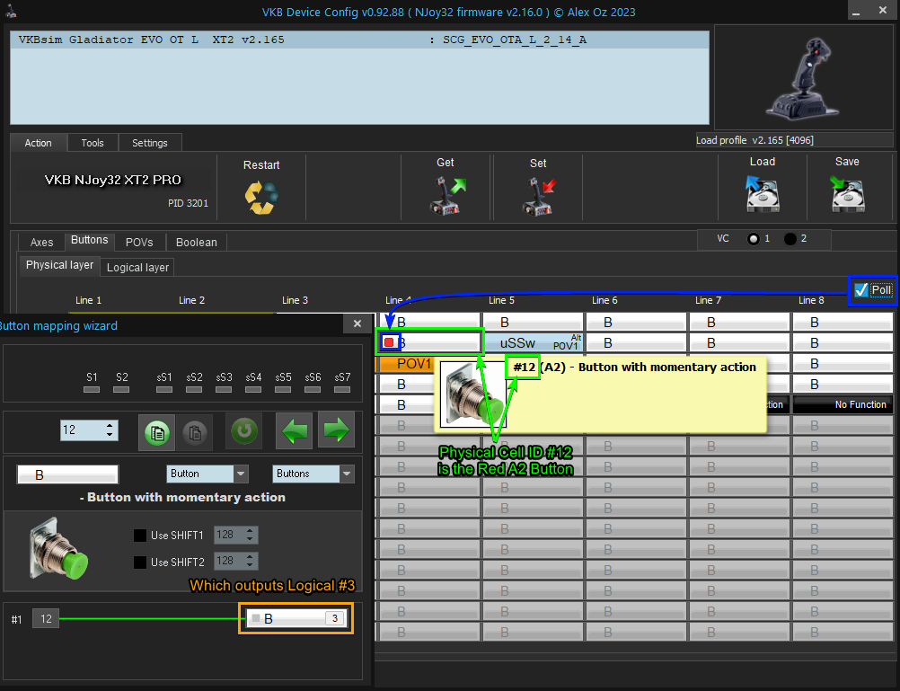Click the red-marked B cell in Line 4
The width and height of the screenshot is (900, 691).
click(x=428, y=343)
